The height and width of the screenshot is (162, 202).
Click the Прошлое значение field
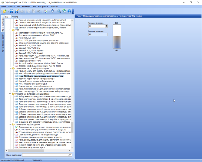click(x=98, y=34)
